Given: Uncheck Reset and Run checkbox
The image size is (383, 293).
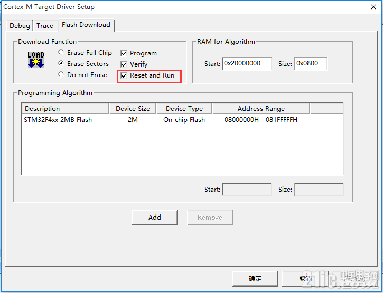Looking at the screenshot, I should pos(124,75).
